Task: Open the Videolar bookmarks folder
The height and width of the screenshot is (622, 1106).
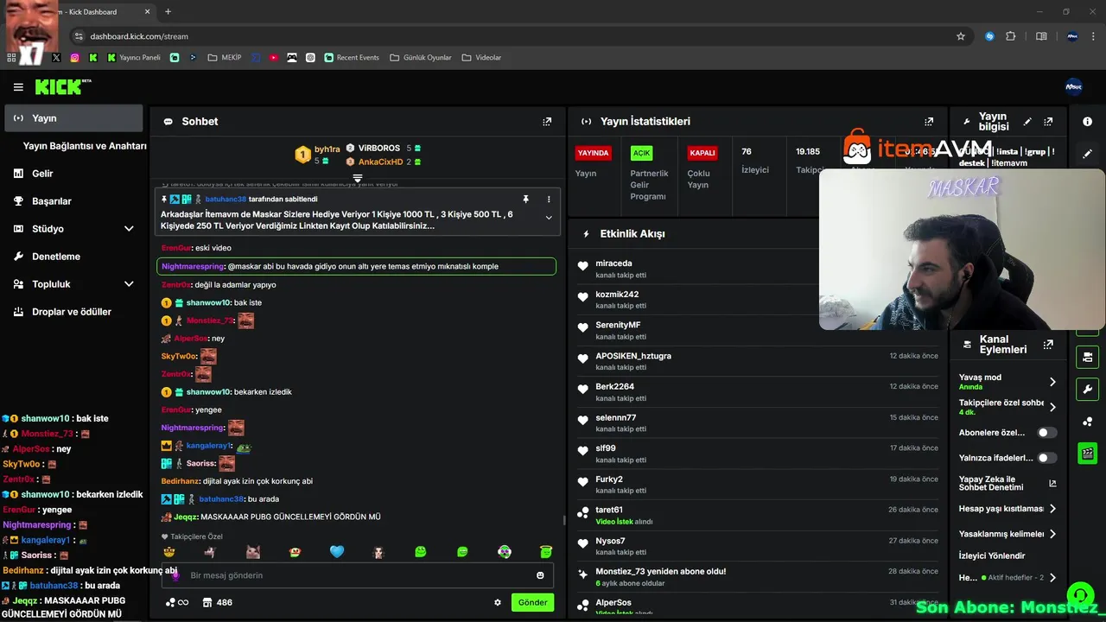Action: (482, 58)
